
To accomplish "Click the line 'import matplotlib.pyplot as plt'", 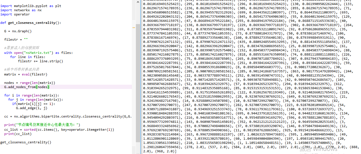I will click(31, 6).
